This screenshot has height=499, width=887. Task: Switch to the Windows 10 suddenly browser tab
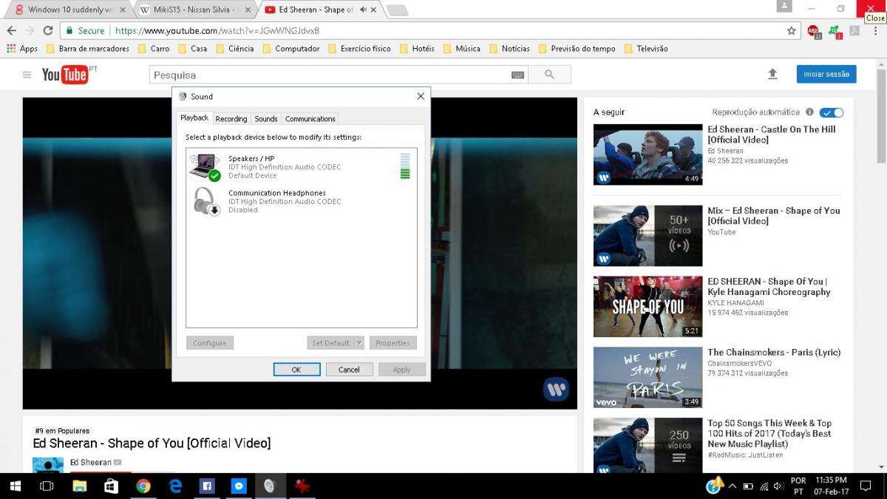click(71, 10)
